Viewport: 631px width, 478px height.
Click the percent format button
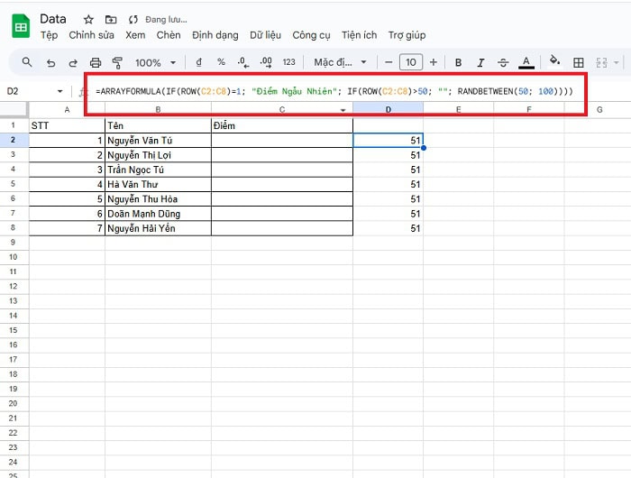coord(221,62)
